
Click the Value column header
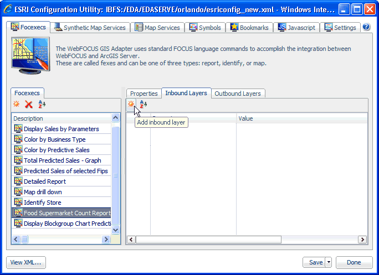[302, 118]
